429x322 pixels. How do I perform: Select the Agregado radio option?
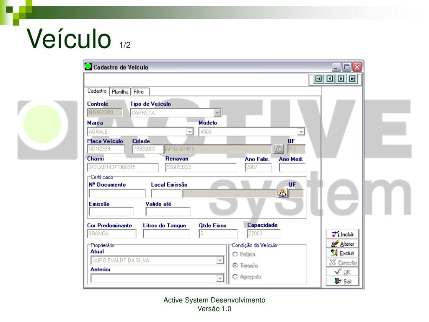click(235, 277)
